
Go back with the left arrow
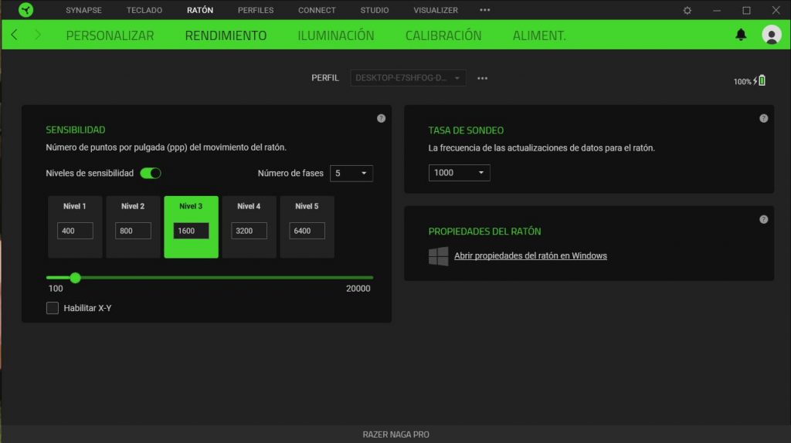point(14,35)
